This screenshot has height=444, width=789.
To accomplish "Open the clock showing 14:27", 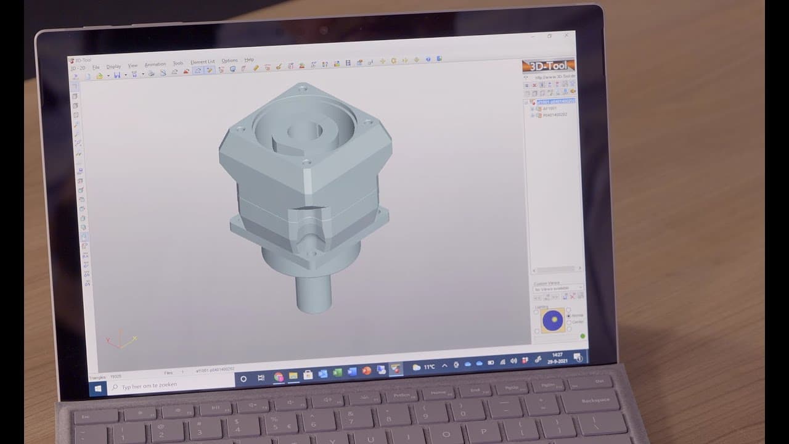I will [x=557, y=358].
